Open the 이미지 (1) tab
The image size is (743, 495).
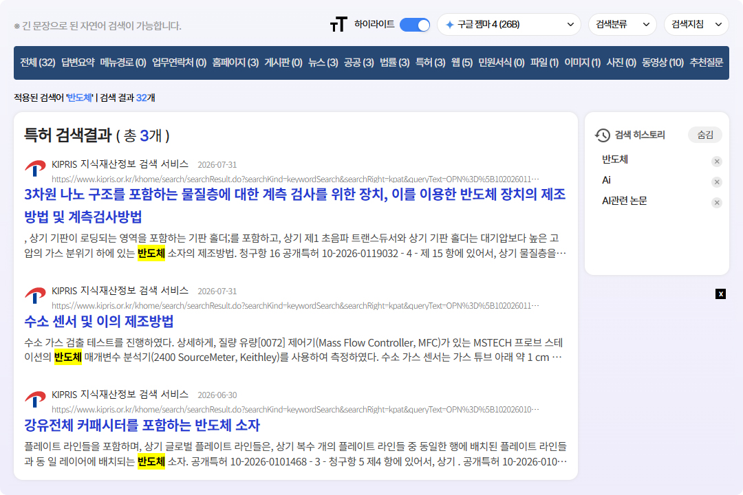[583, 63]
